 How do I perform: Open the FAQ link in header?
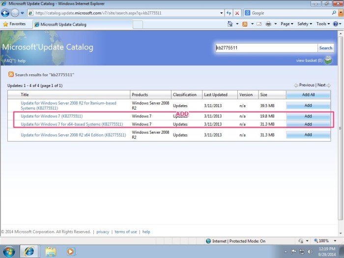(x=8, y=61)
